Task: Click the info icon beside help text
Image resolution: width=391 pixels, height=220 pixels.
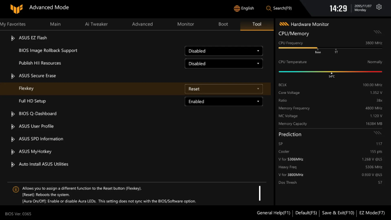Action: tap(16, 189)
